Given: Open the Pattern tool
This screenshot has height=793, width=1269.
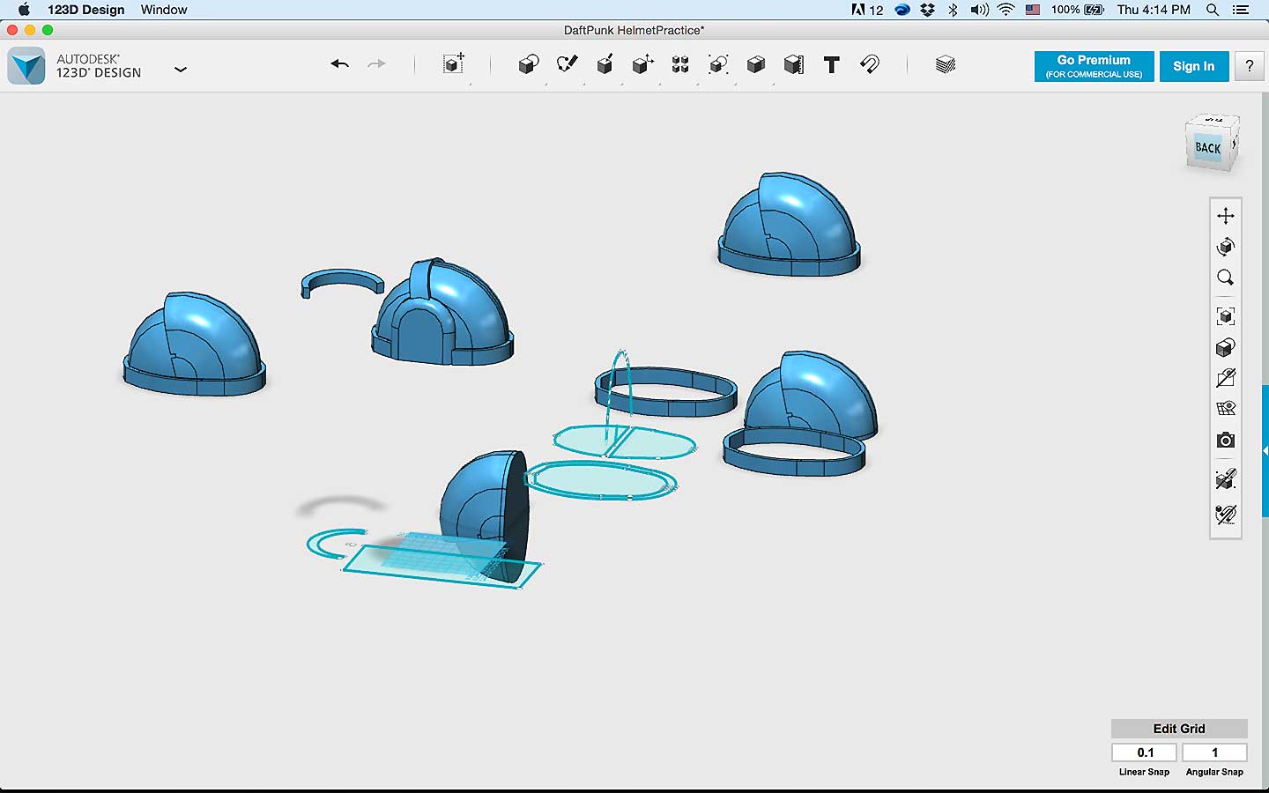Looking at the screenshot, I should [680, 64].
